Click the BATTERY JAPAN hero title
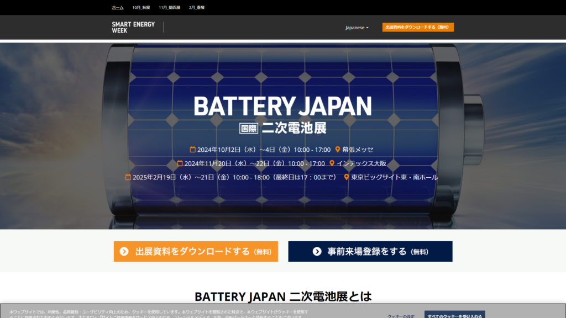This screenshot has width=566, height=318. point(282,106)
